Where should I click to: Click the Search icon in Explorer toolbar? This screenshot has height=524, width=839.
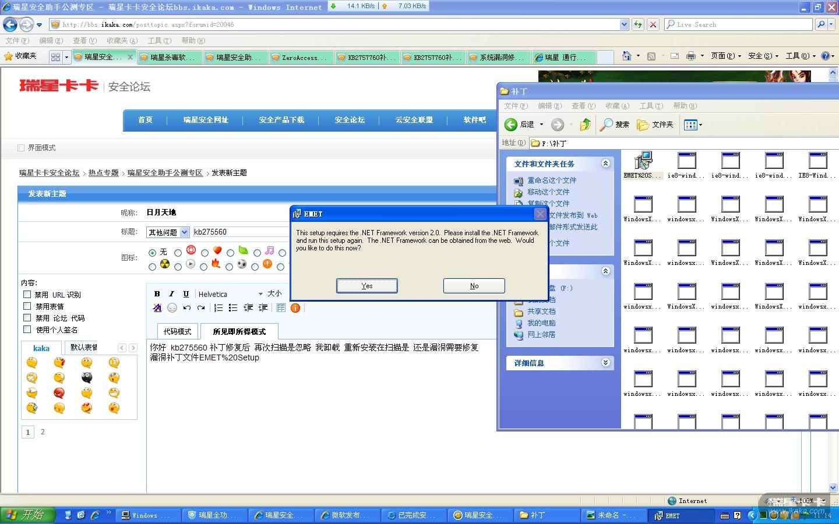(x=615, y=125)
